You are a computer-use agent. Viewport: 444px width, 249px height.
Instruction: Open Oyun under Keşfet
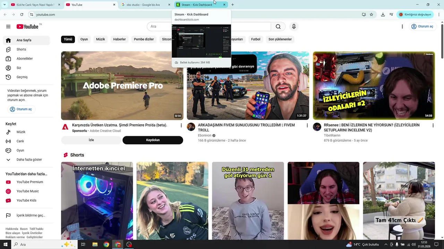tap(26, 150)
